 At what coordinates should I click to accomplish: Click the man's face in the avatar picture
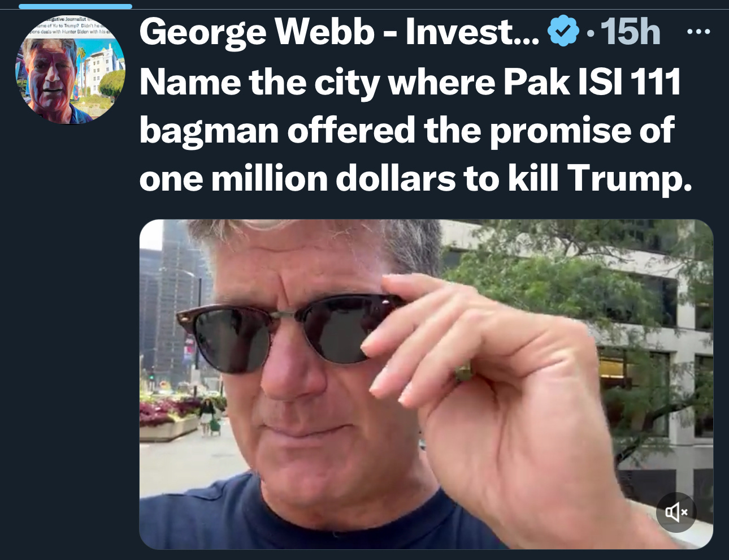[x=50, y=76]
